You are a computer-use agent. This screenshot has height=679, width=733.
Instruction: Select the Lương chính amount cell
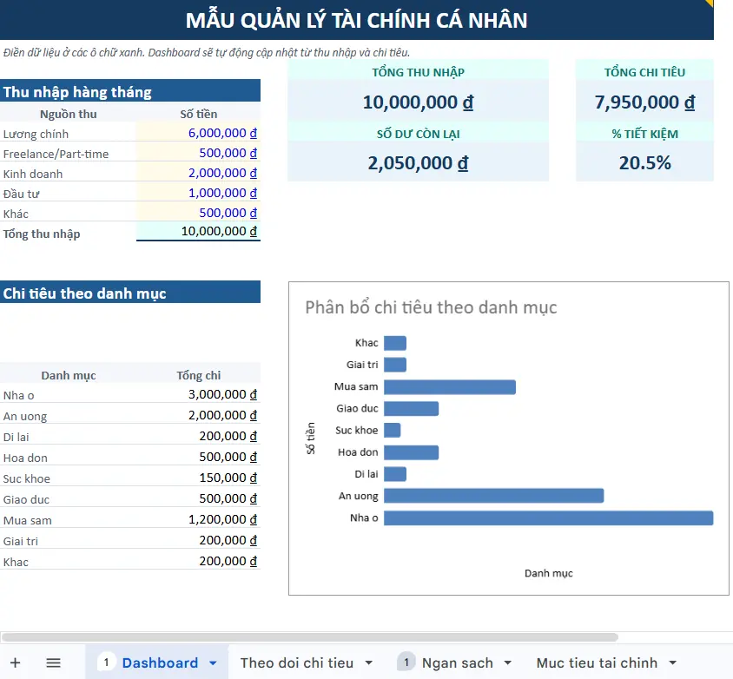(x=199, y=134)
